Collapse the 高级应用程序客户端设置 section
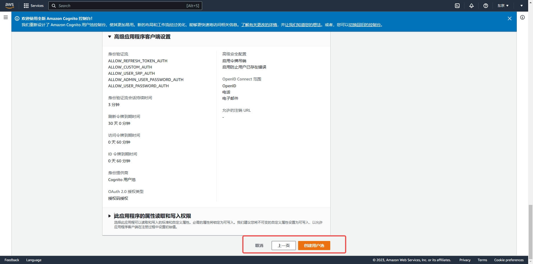The height and width of the screenshot is (264, 533). (x=110, y=37)
